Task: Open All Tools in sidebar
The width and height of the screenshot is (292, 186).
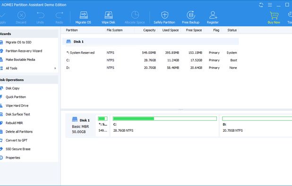Action: pos(11,68)
